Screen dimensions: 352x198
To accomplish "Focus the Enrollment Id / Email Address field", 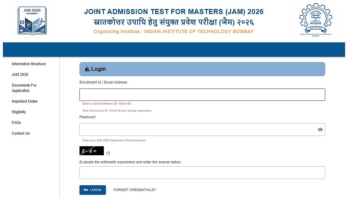I will pyautogui.click(x=202, y=95).
